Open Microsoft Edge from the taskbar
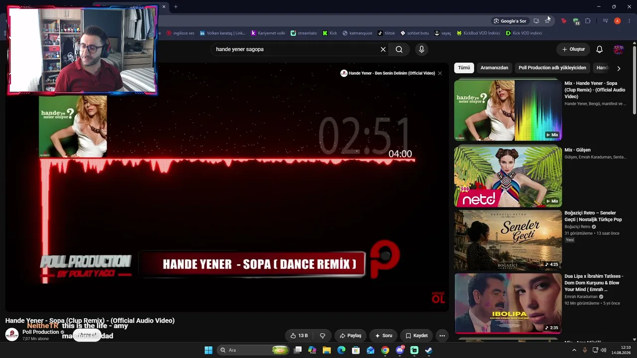 [x=341, y=350]
